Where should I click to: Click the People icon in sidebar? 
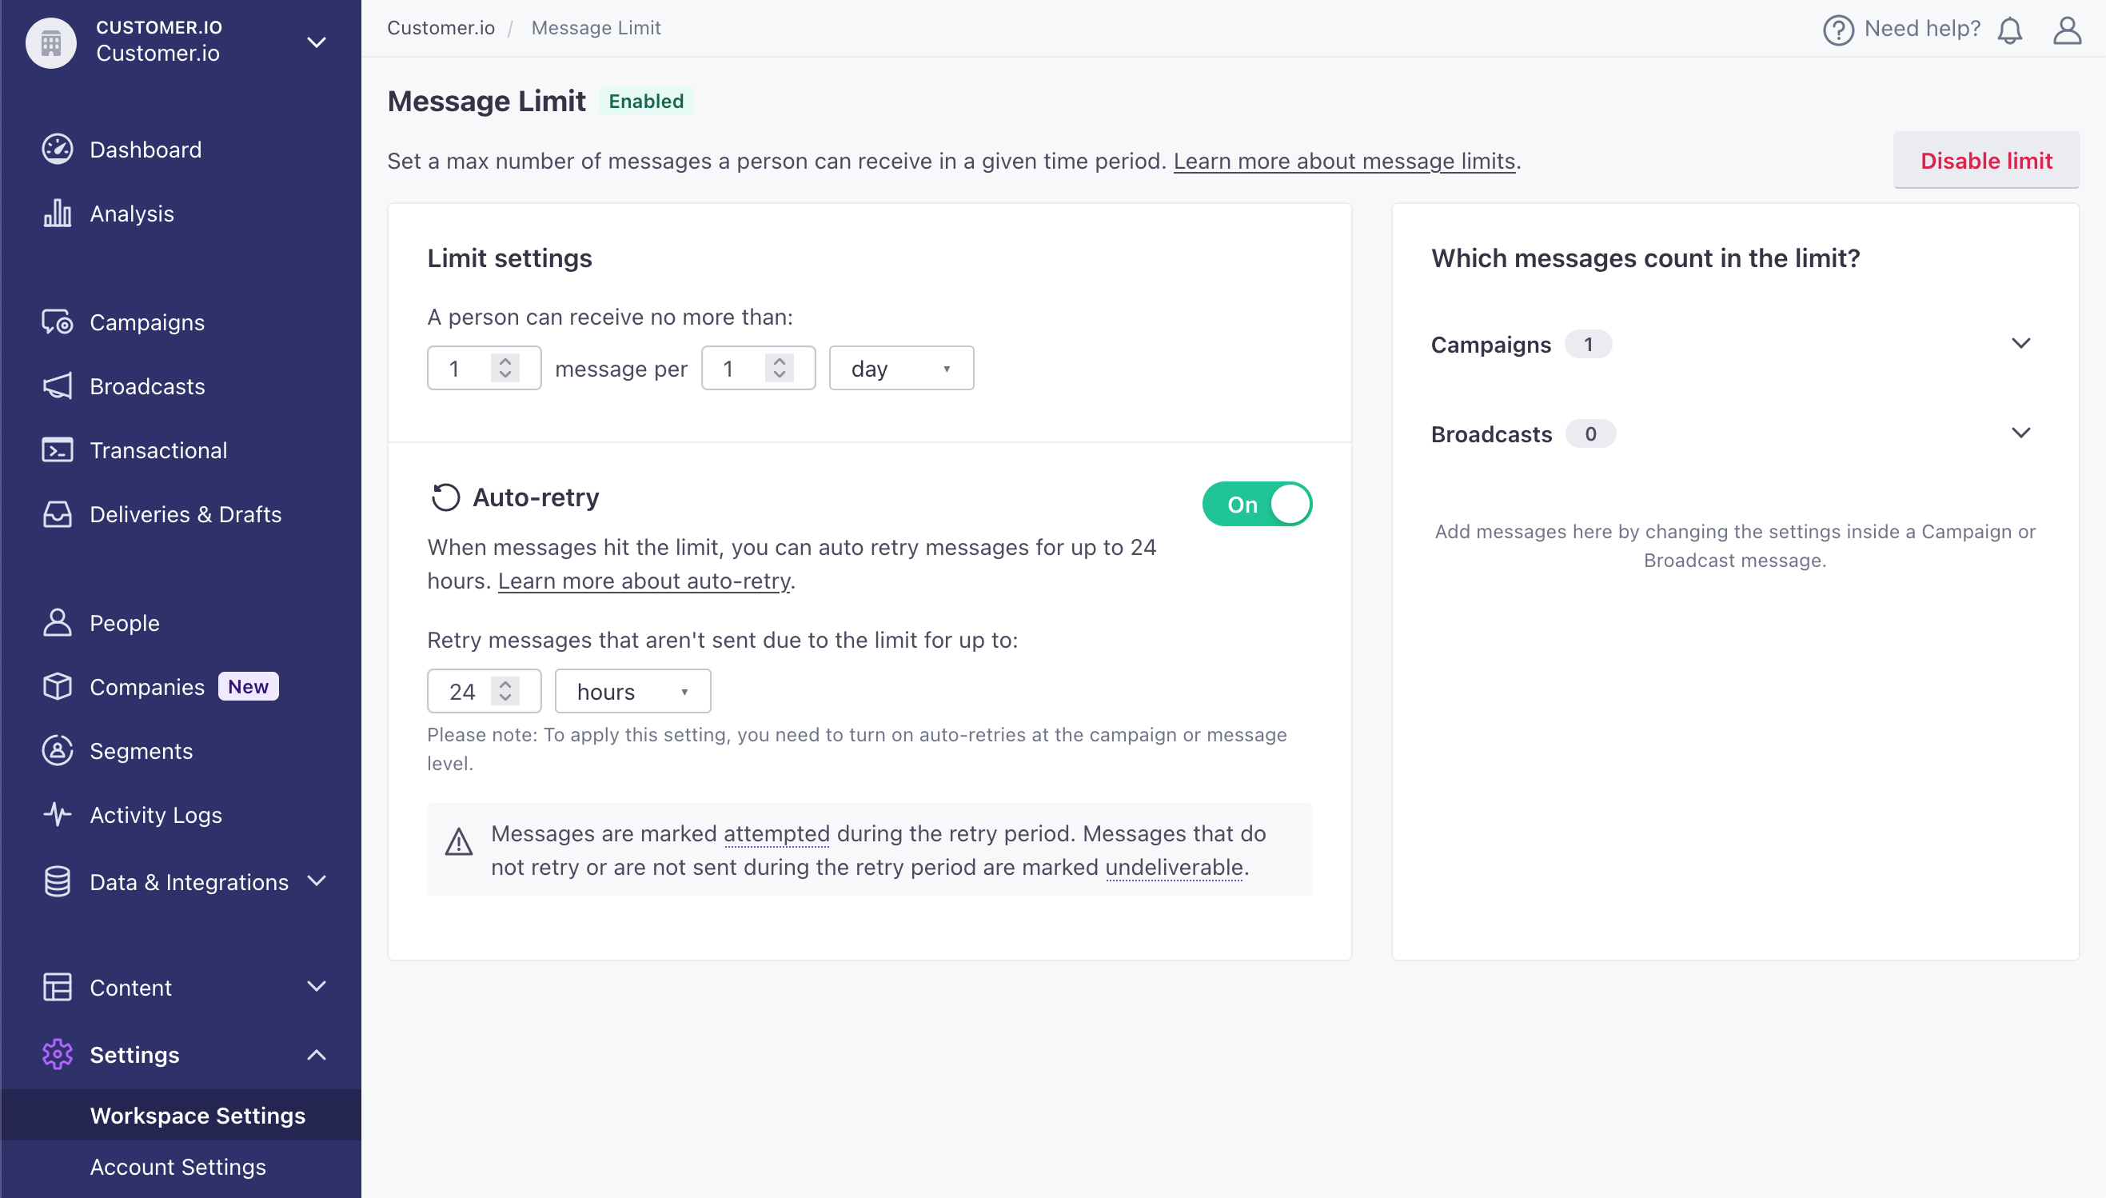point(55,621)
